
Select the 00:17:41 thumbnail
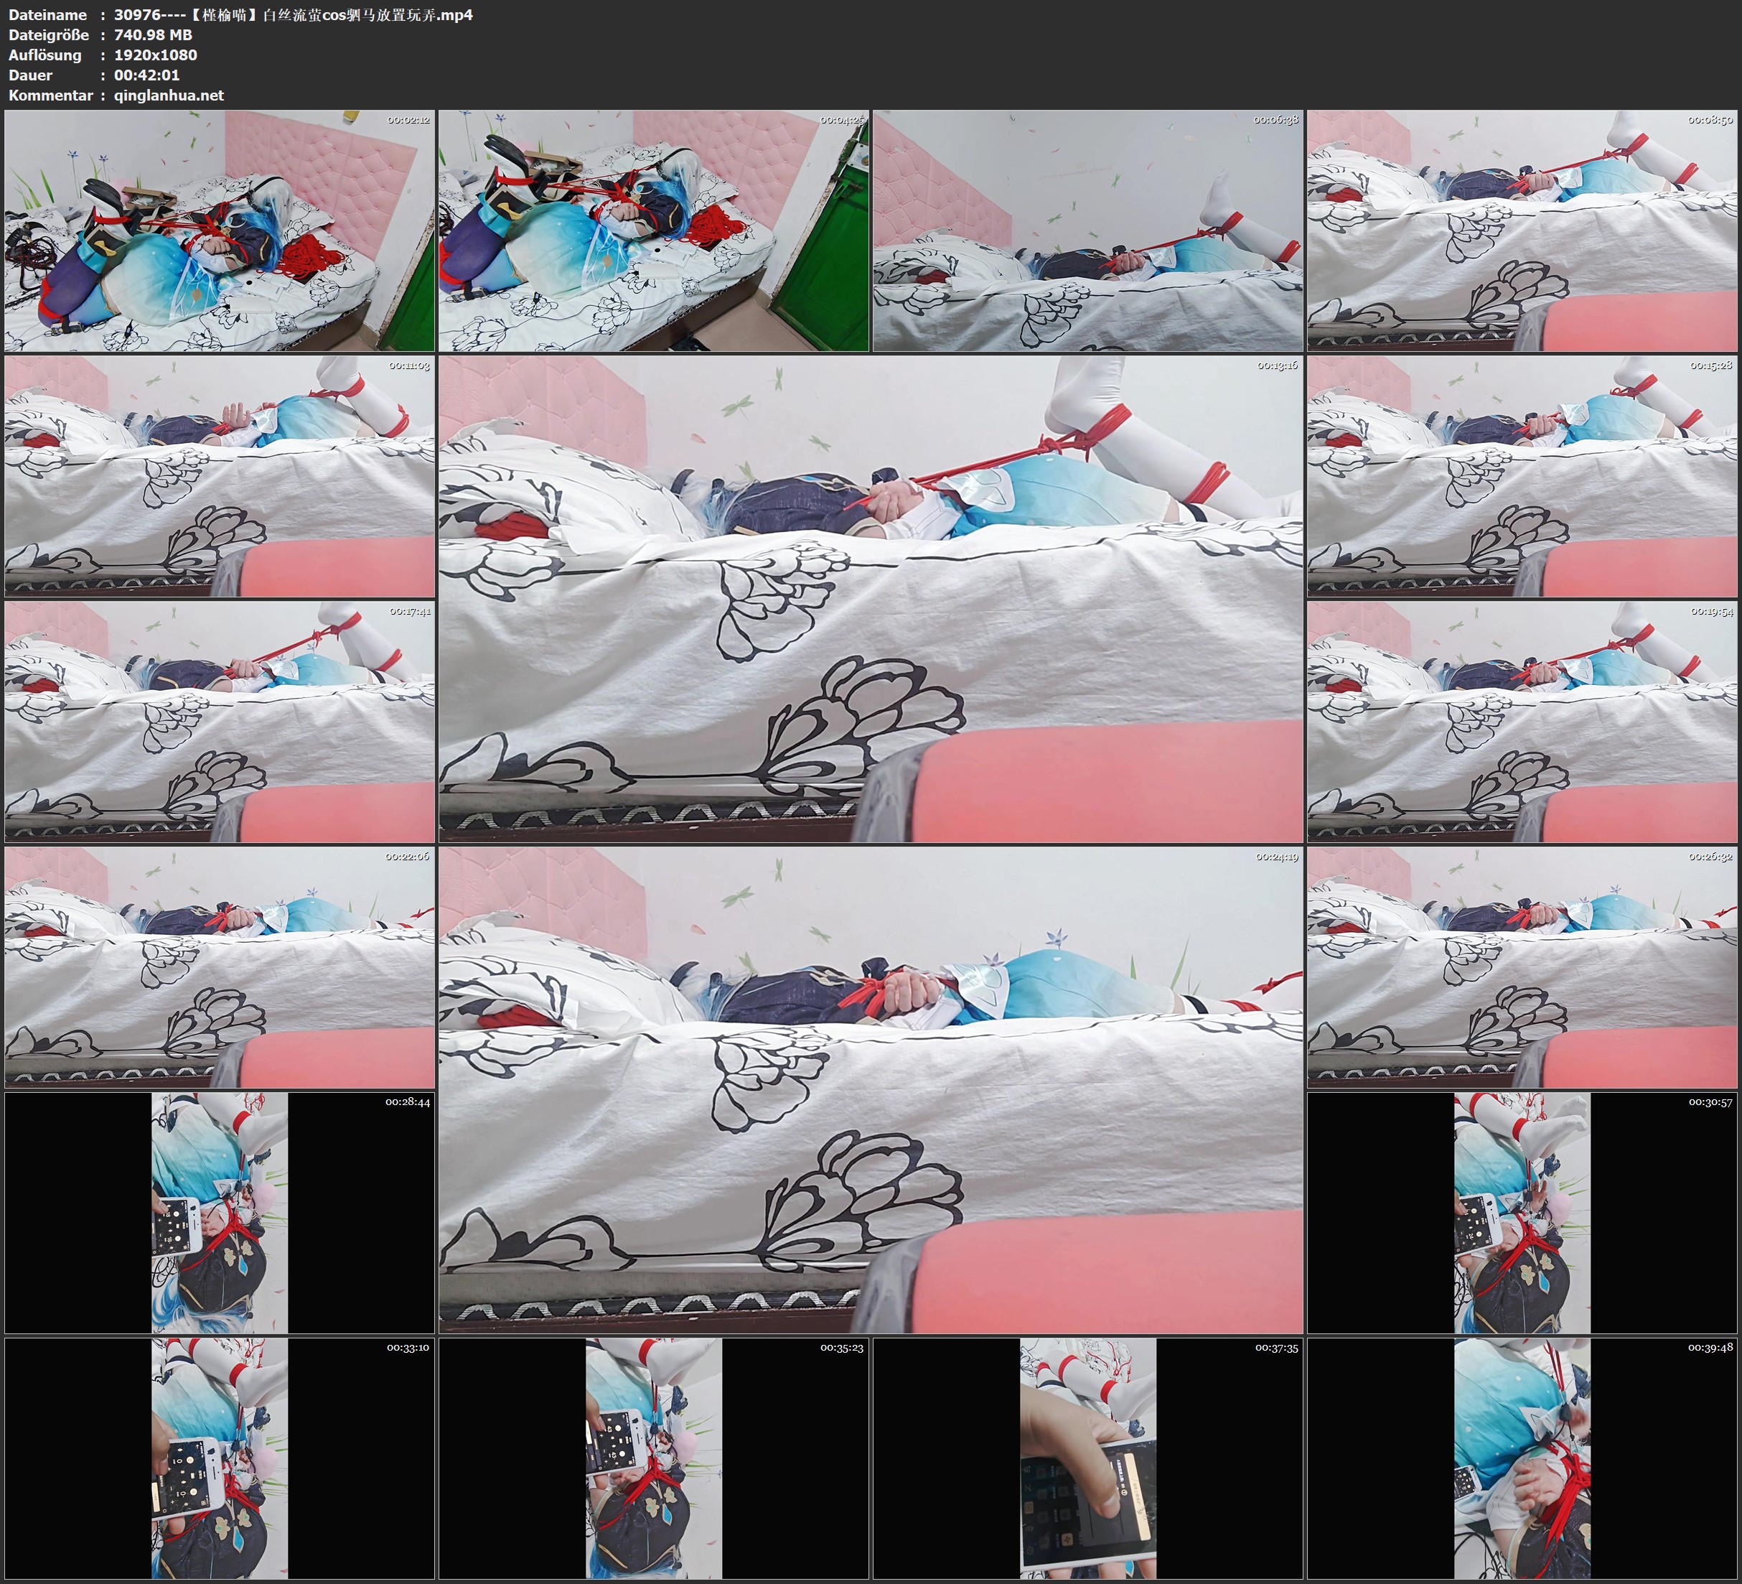220,721
